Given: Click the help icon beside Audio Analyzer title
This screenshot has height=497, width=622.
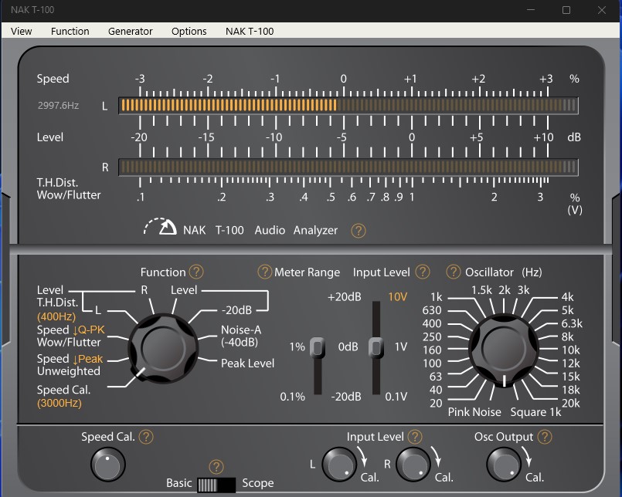Looking at the screenshot, I should point(359,230).
